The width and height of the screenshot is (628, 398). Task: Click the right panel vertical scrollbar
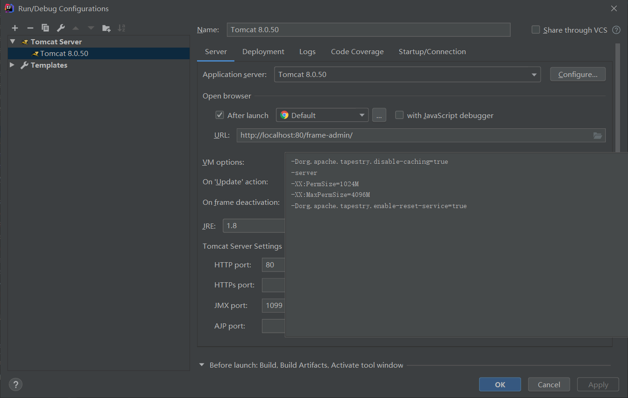[x=618, y=98]
